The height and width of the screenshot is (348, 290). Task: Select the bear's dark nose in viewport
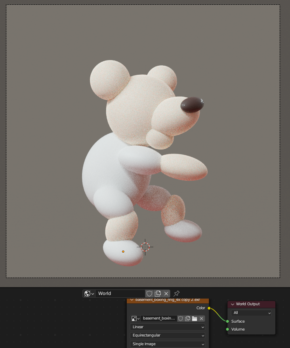coord(192,104)
